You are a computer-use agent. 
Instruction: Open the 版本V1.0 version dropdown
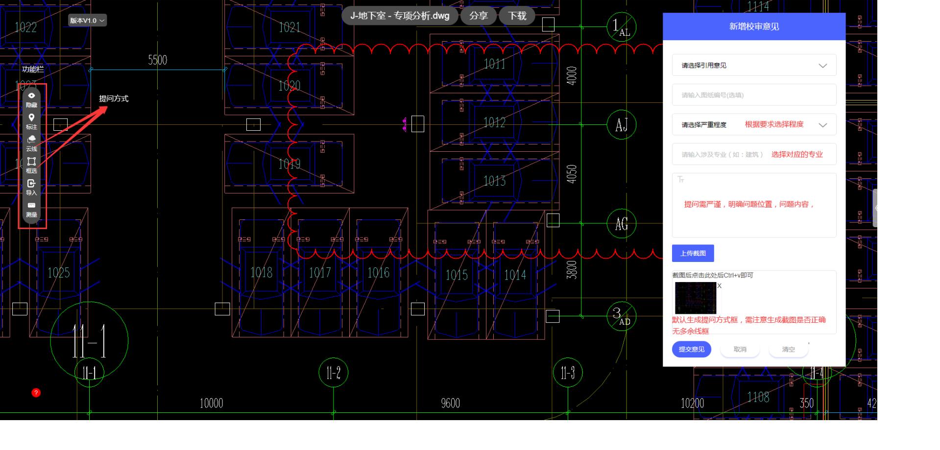pos(87,21)
